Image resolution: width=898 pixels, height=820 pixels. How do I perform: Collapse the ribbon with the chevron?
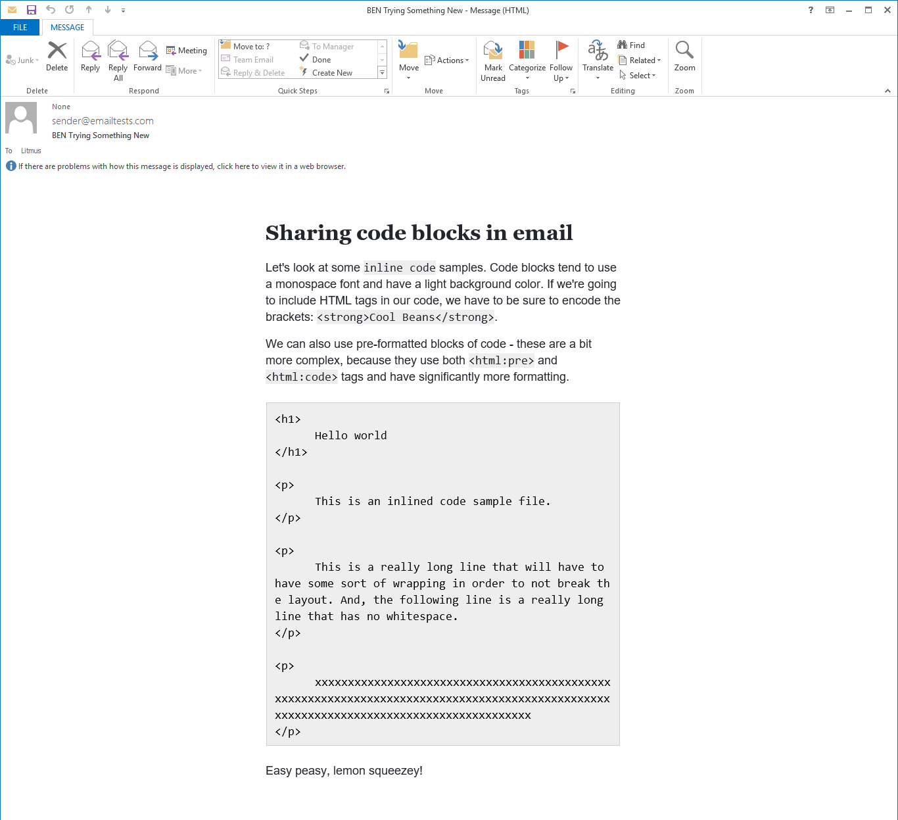(887, 91)
